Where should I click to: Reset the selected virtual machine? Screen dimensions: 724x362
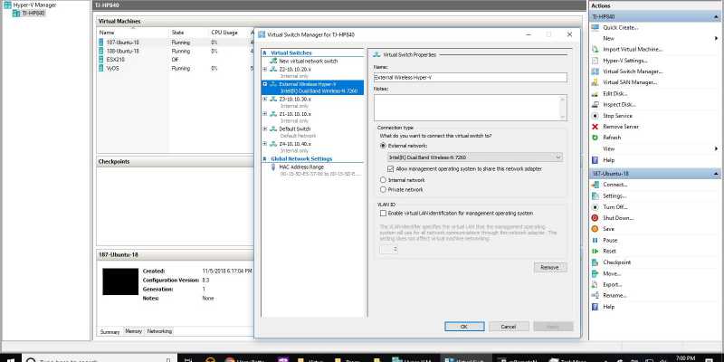point(609,252)
